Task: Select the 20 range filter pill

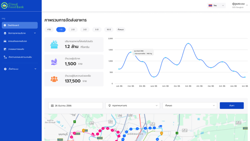Action: click(73, 30)
